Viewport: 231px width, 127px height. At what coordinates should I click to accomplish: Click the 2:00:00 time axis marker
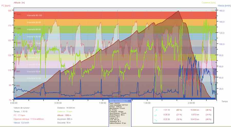pyautogui.click(x=191, y=103)
